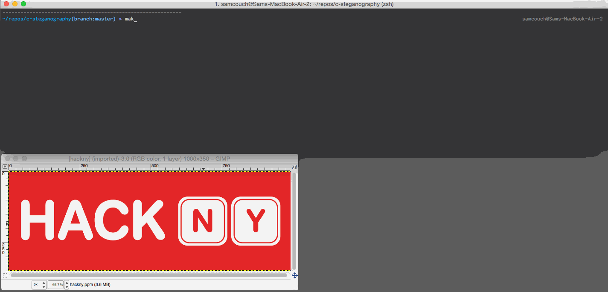Minimize the terminal window

pos(15,4)
